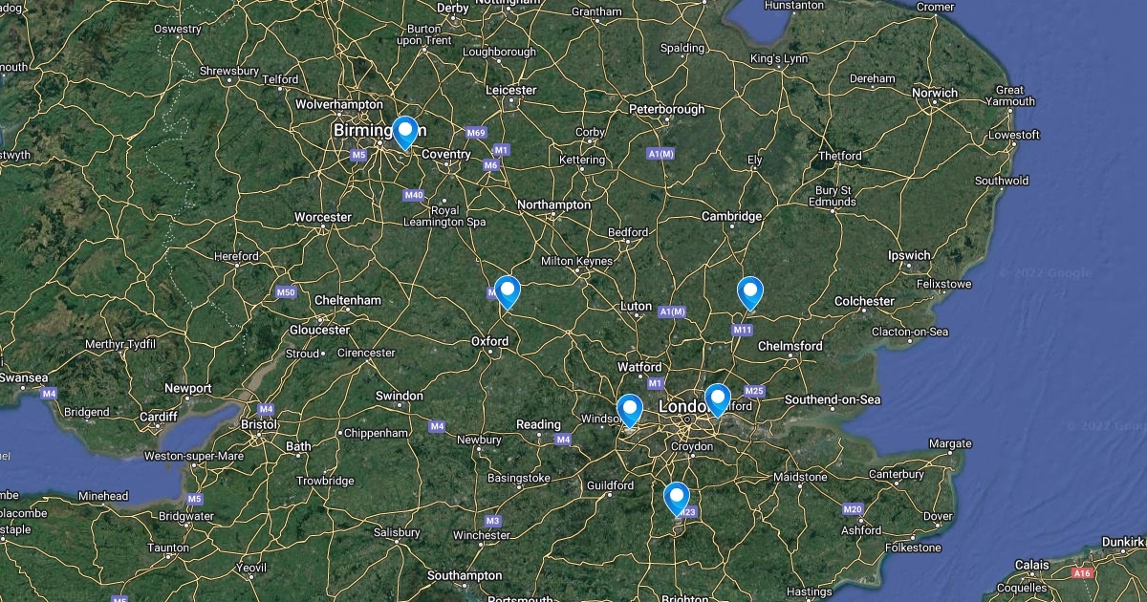Select the Leicester city label

(x=511, y=90)
